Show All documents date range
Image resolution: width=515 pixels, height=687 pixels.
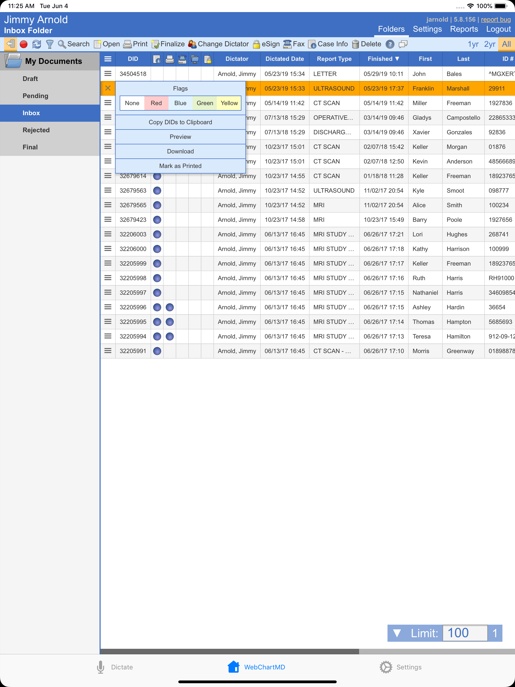506,44
